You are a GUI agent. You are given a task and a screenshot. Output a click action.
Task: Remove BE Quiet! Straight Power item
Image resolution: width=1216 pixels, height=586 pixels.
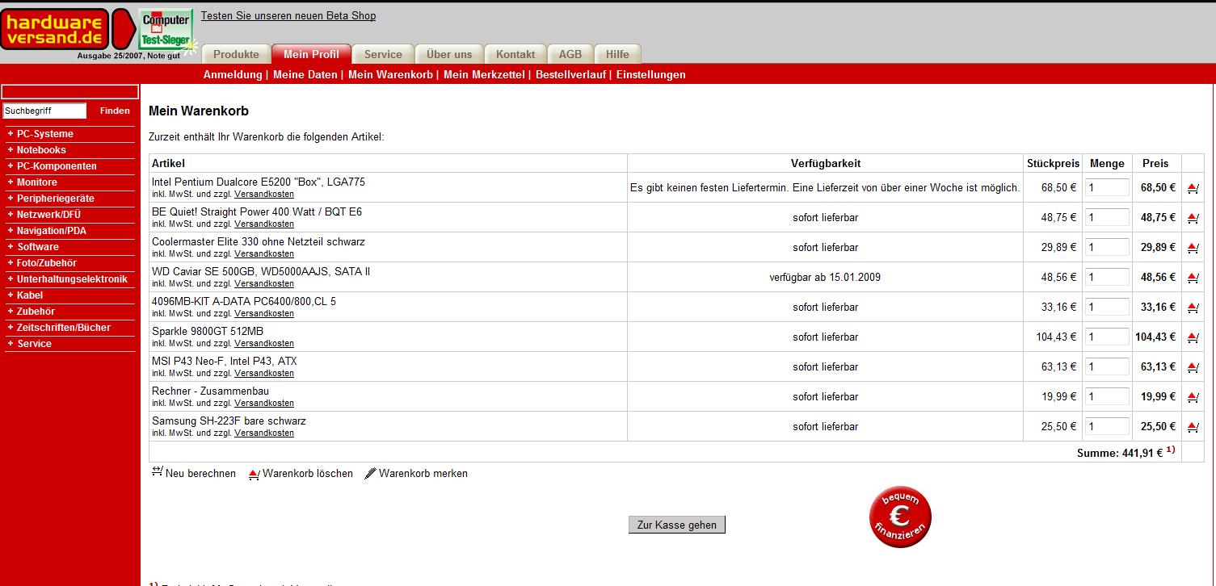[x=1193, y=218]
